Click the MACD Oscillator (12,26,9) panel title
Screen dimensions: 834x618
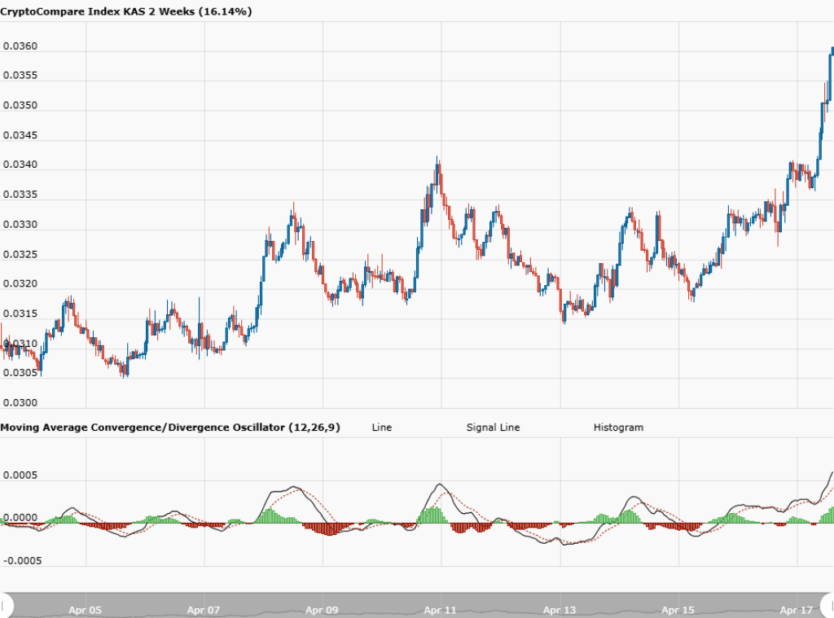pos(170,427)
